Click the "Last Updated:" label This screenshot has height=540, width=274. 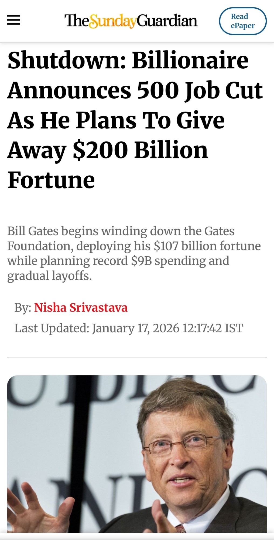[52, 328]
